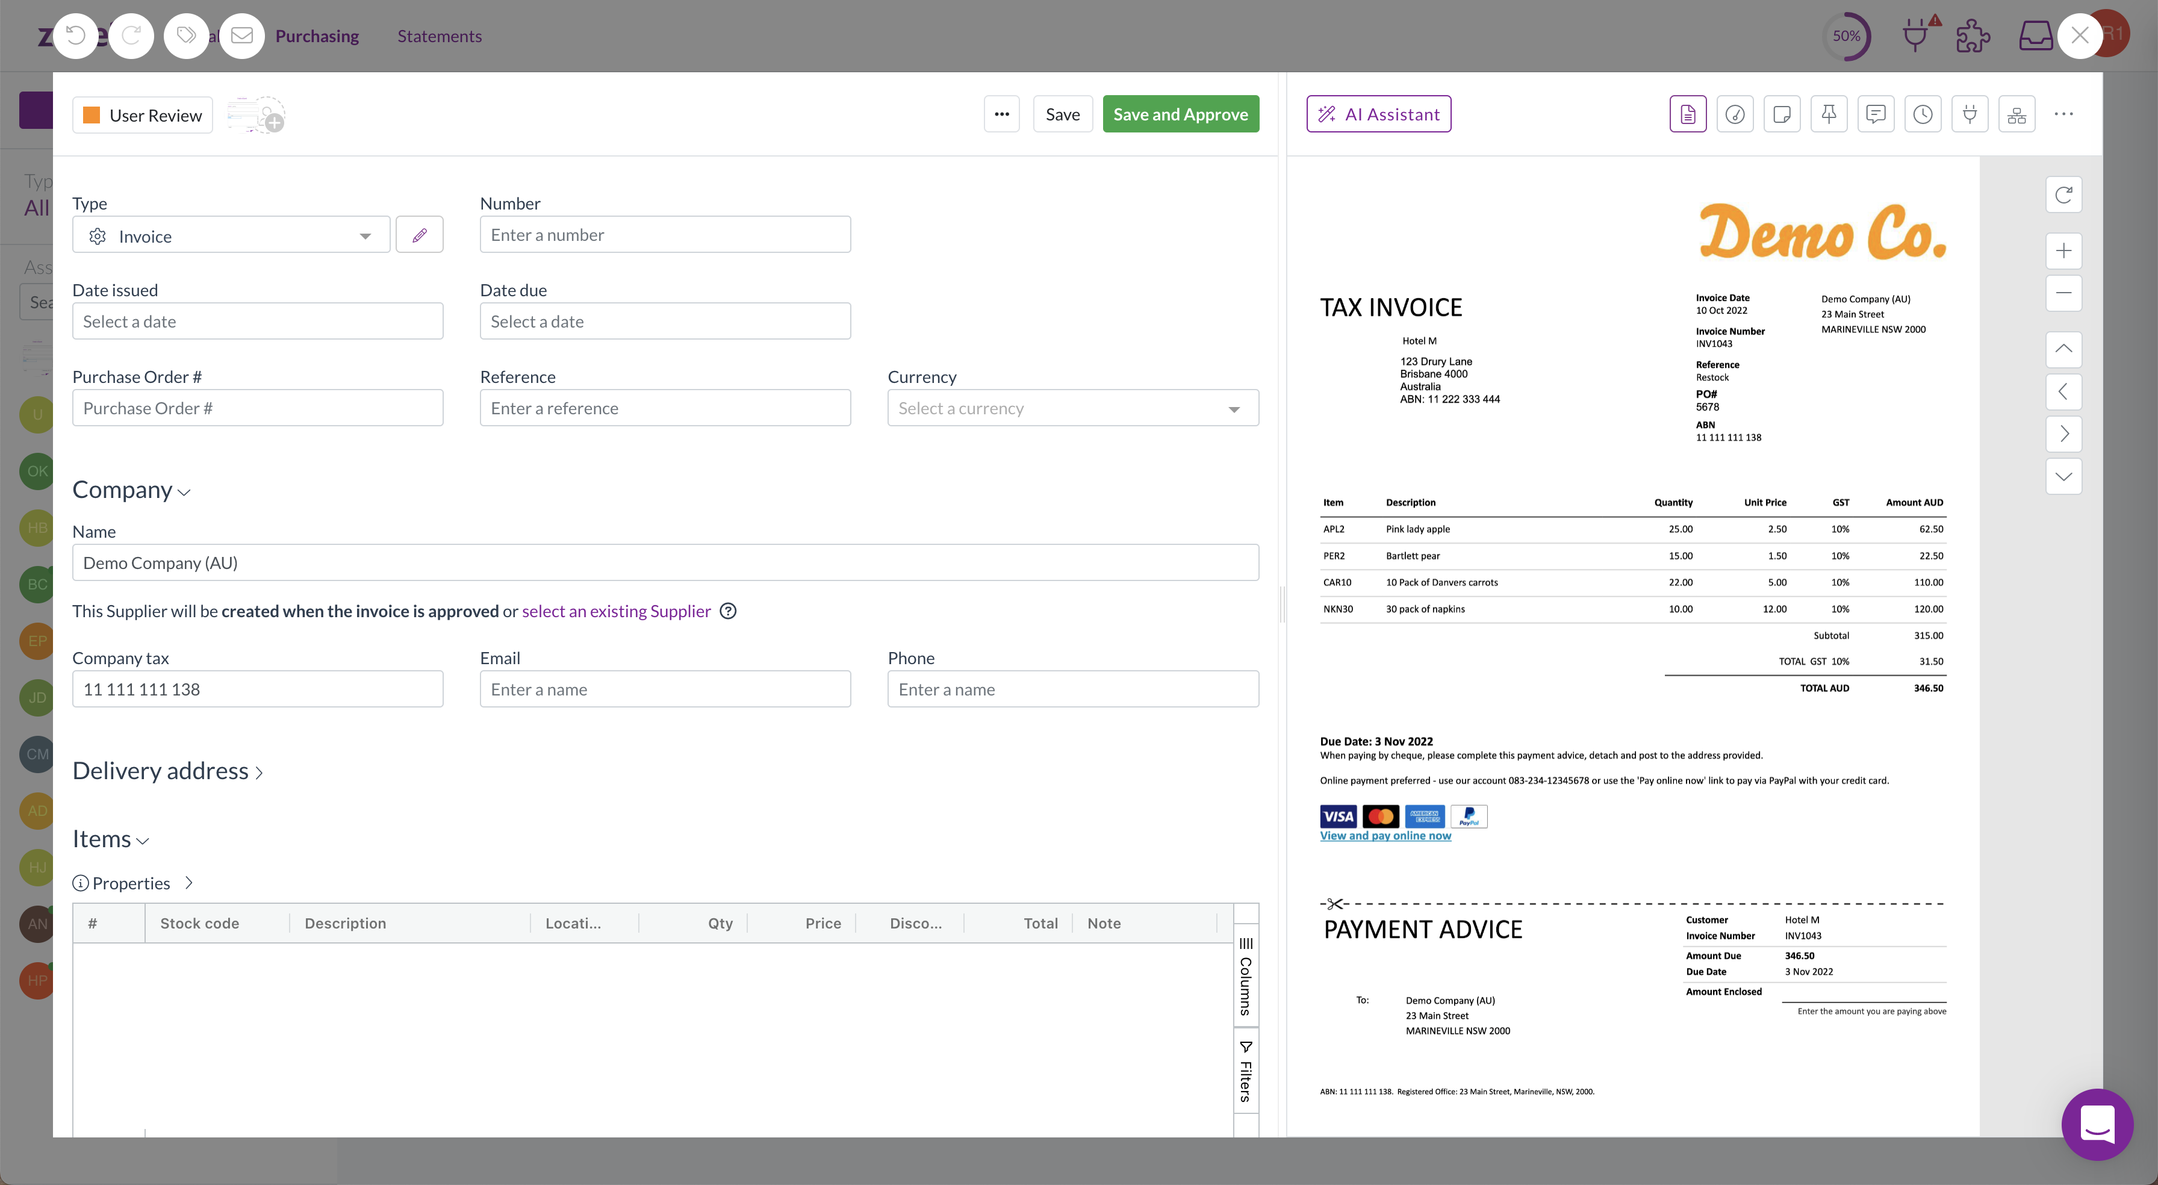Open the Columns side panel
Image resolution: width=2158 pixels, height=1185 pixels.
coord(1246,976)
